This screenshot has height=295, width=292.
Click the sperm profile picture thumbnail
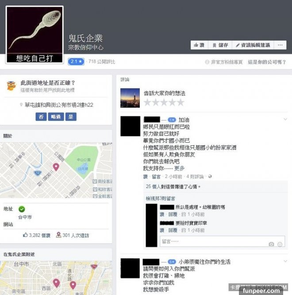[35, 35]
